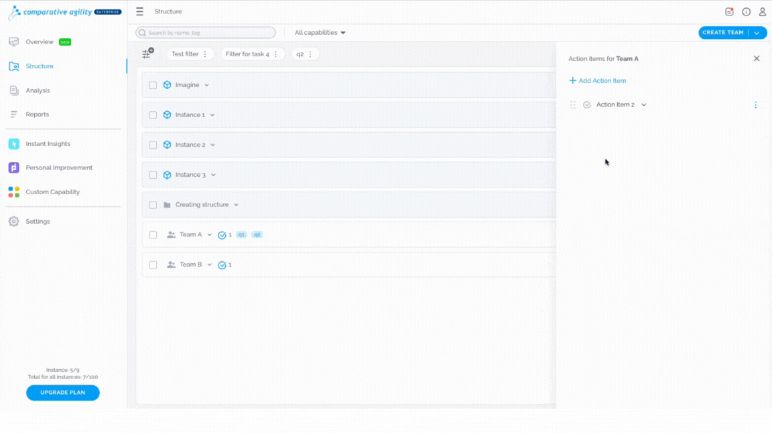This screenshot has height=434, width=772.
Task: Select the Instance 3 checkbox
Action: (x=153, y=175)
